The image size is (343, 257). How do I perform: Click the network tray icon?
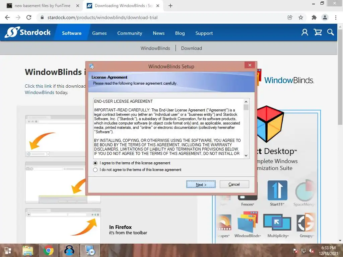pyautogui.click(x=303, y=251)
